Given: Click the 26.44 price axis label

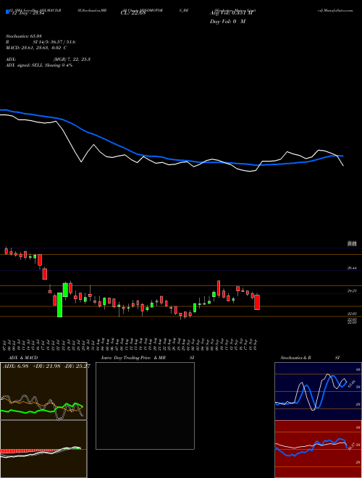Looking at the screenshot, I should point(352,268).
